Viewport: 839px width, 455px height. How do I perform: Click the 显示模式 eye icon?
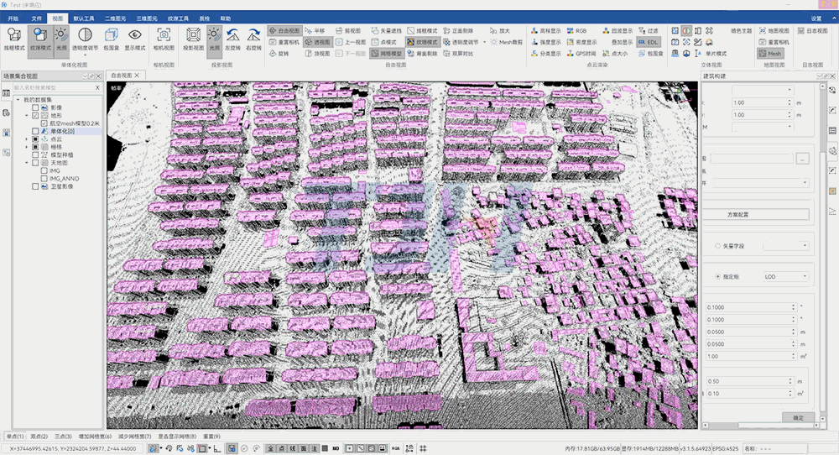pyautogui.click(x=135, y=38)
